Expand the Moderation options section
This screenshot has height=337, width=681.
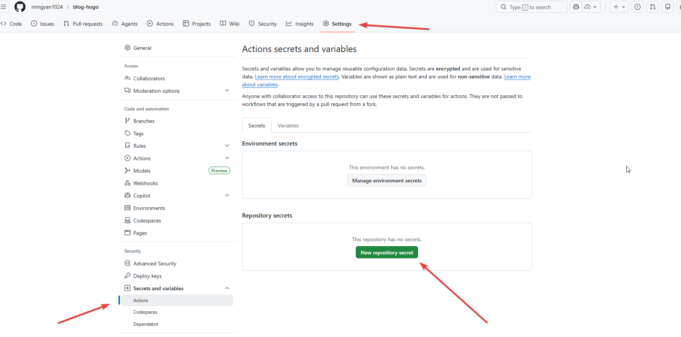[x=227, y=90]
